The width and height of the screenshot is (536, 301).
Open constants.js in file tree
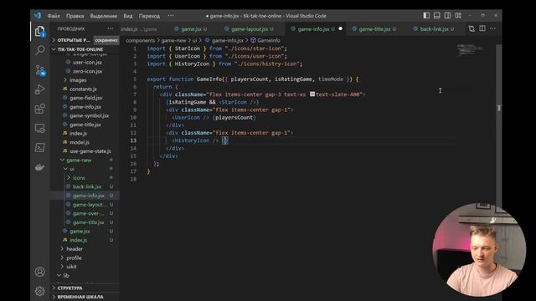[83, 89]
